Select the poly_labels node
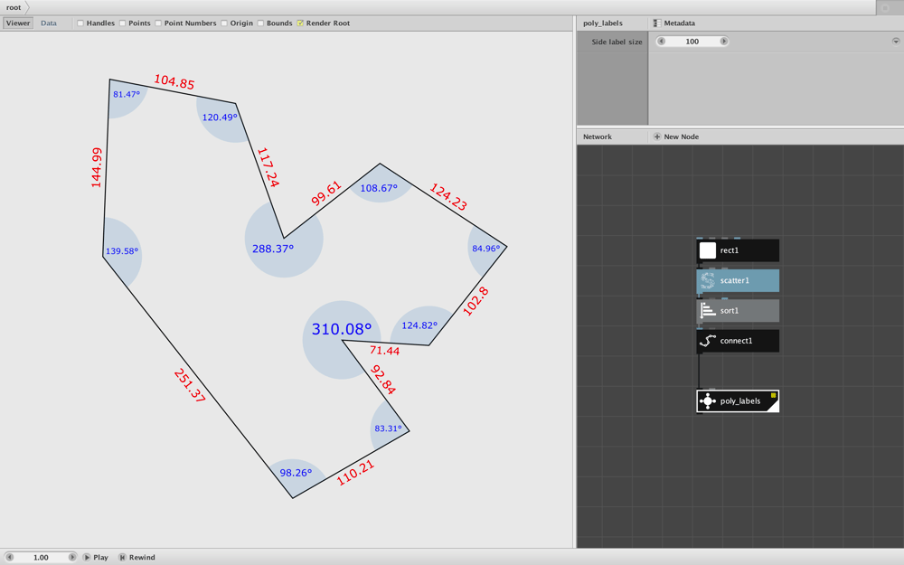Viewport: 904px width, 565px height. click(738, 401)
